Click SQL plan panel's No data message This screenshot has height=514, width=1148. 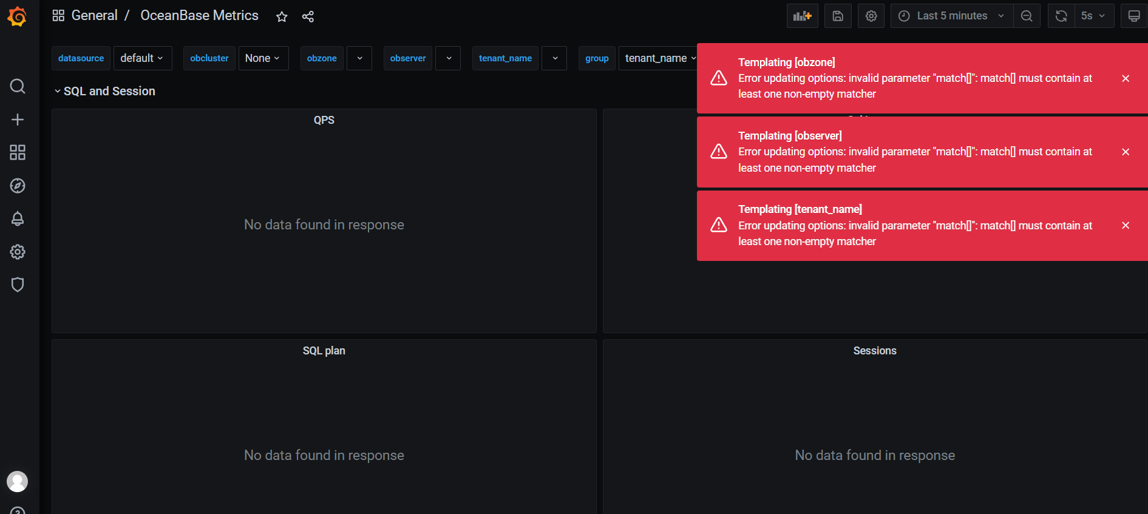tap(324, 455)
